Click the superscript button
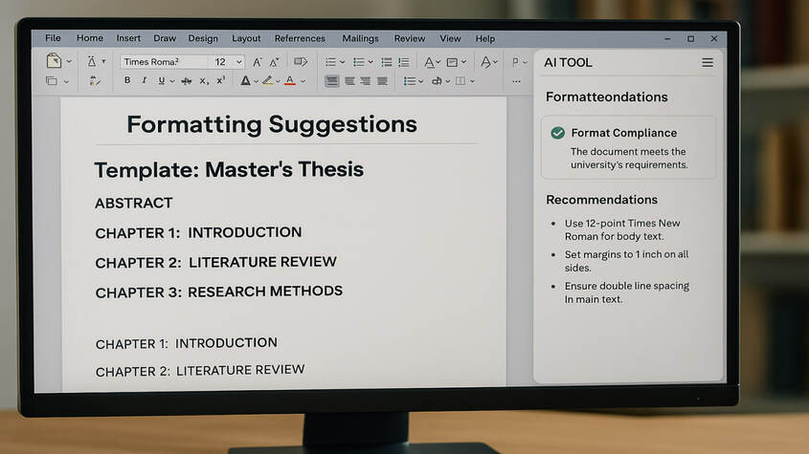This screenshot has width=809, height=454. tap(221, 81)
